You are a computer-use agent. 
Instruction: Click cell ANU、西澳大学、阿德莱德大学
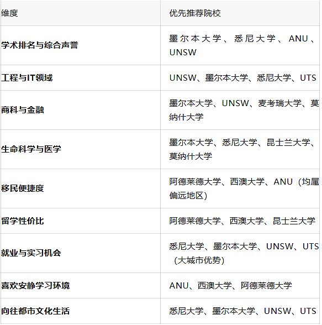point(240,285)
